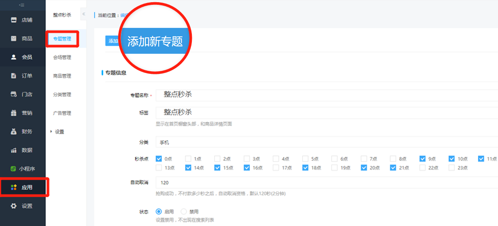Select the 启用 status radio button
The width and height of the screenshot is (498, 226).
coord(159,212)
